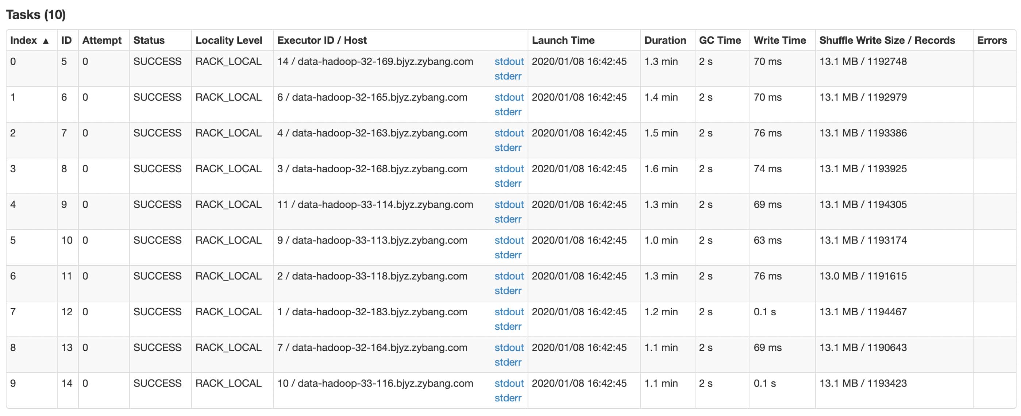Select host text 14 / data-hadoop-32-169.bjyz.zybang.com
Screen dimensions: 1021x416
pos(375,62)
